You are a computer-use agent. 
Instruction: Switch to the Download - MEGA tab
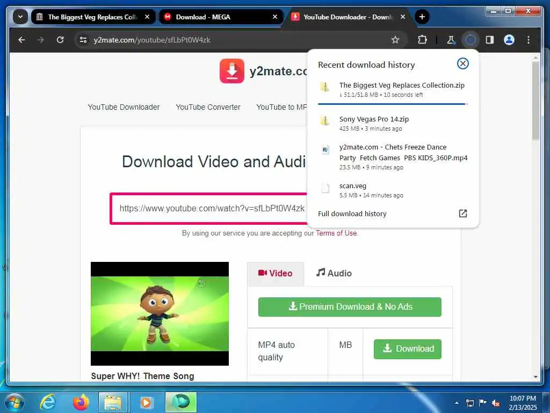pos(221,17)
